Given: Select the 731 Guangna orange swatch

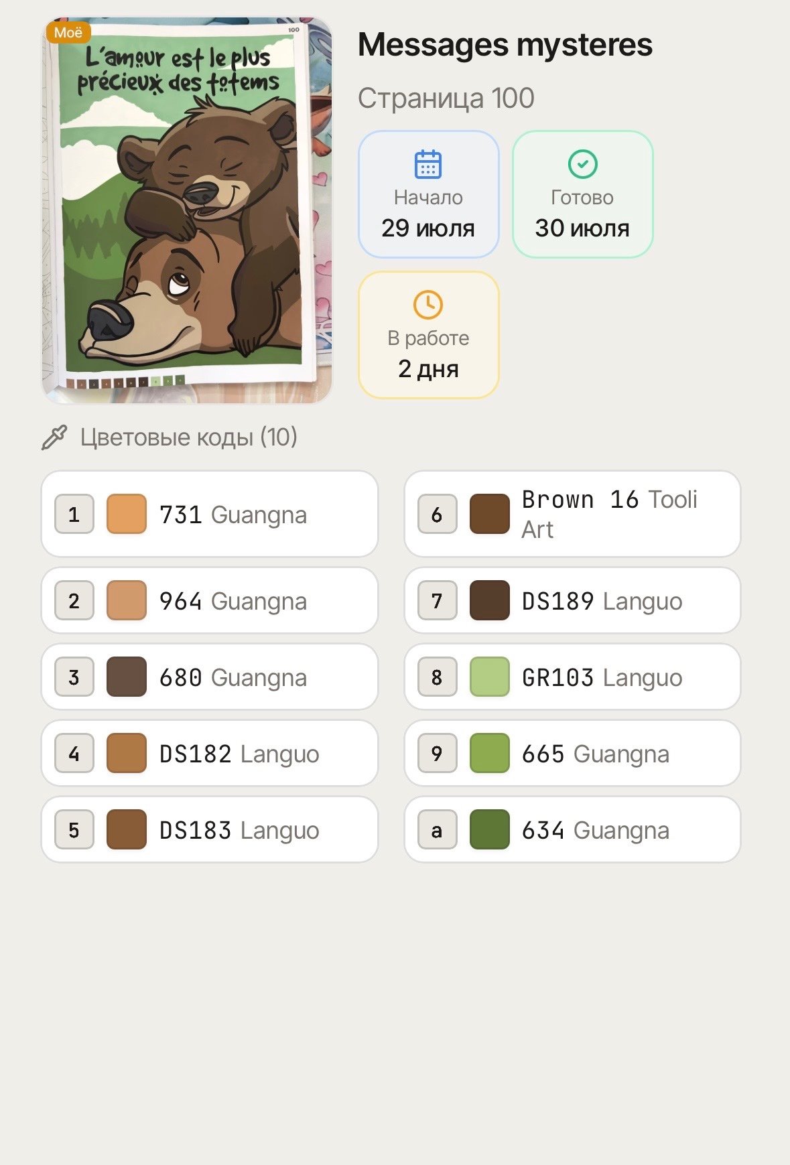Looking at the screenshot, I should pyautogui.click(x=127, y=514).
